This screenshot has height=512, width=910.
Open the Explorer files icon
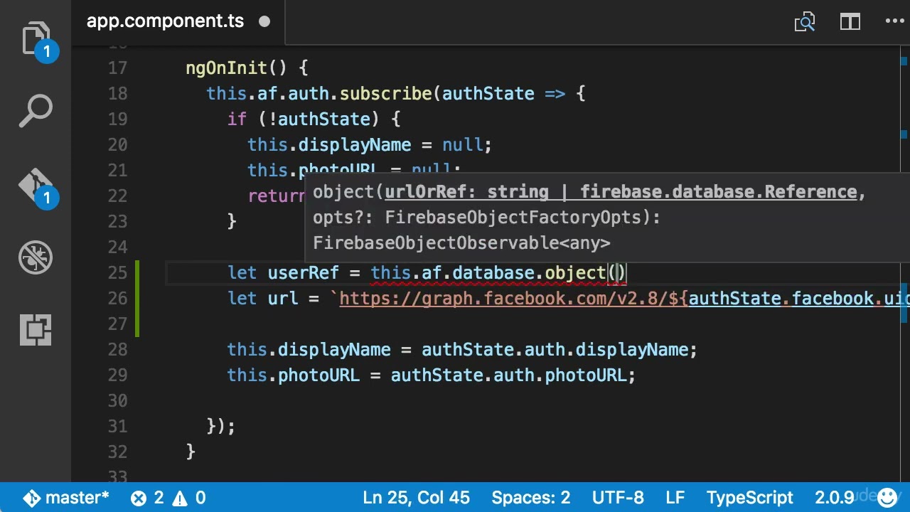(36, 39)
